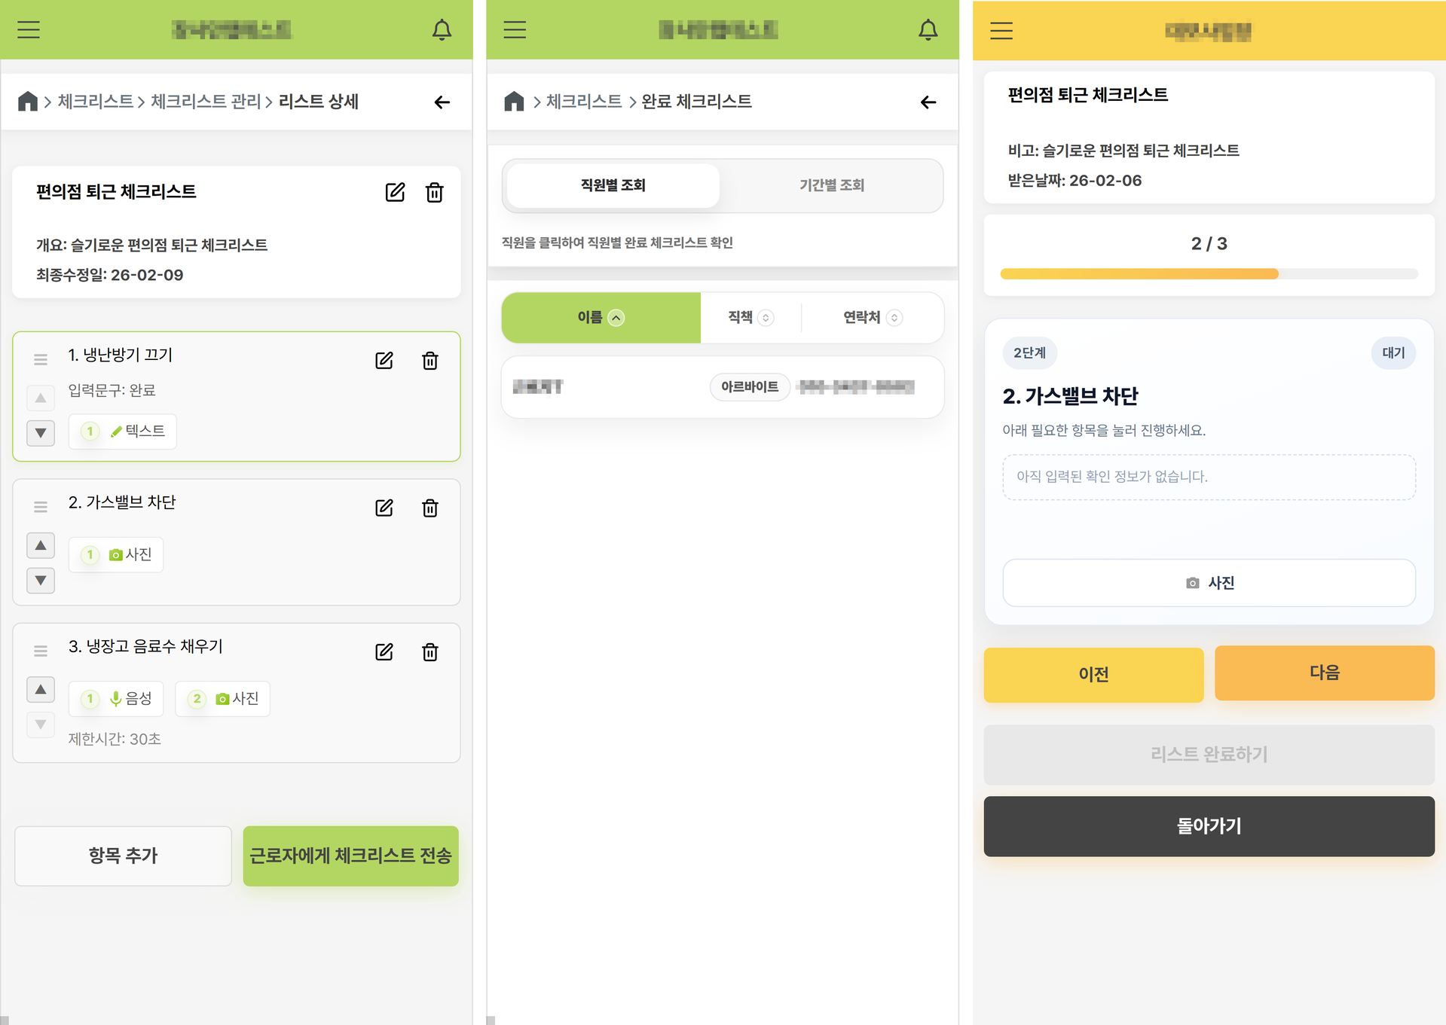Edit the checklist title using the pencil icon
Viewport: 1446px width, 1025px height.
(x=395, y=192)
